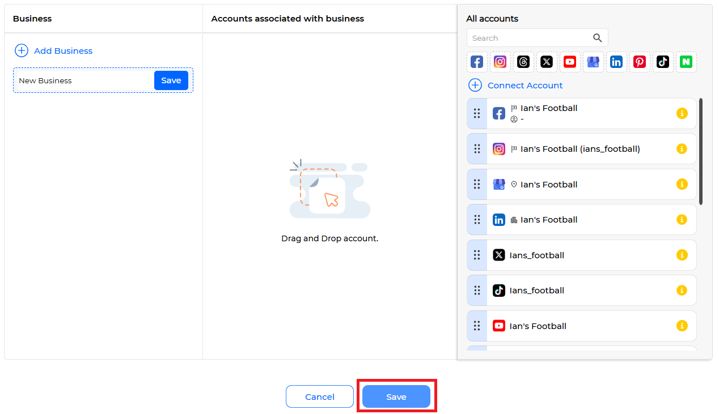Viewport: 719px width, 414px height.
Task: Click the Add Business link
Action: 63,51
